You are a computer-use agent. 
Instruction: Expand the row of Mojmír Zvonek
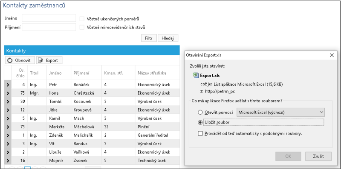[x=8, y=161]
